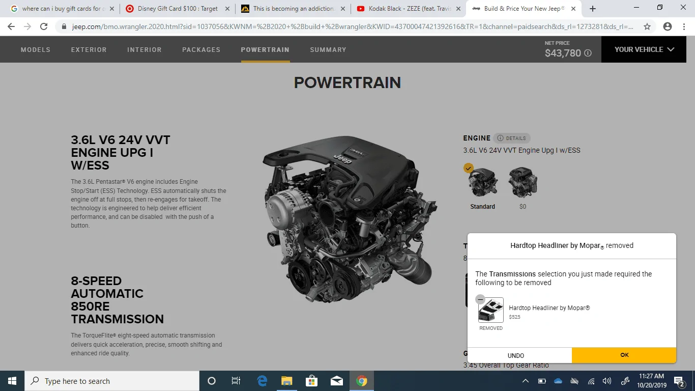
Task: Click the minus icon on Hardtop Headliner
Action: point(480,299)
